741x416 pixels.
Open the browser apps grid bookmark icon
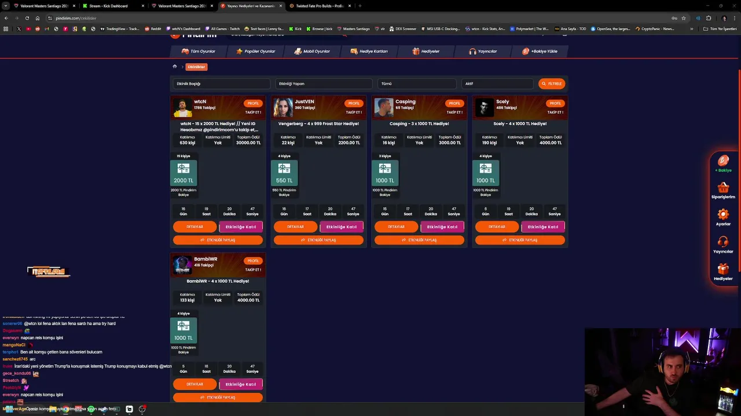coord(6,29)
